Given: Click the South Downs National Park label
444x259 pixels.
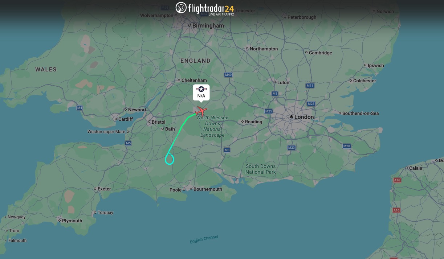Looking at the screenshot, I should pos(261,169).
